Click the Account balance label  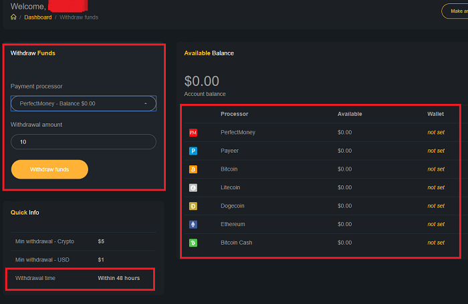tap(205, 94)
